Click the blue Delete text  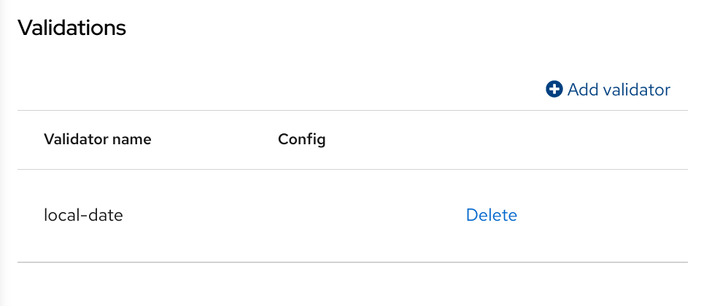tap(491, 215)
